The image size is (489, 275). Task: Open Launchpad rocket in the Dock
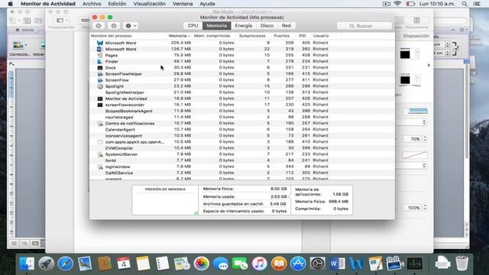(46, 264)
